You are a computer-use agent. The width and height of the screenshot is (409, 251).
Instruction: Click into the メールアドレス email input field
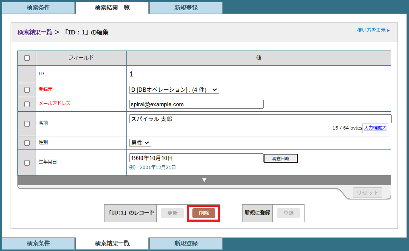[196, 104]
